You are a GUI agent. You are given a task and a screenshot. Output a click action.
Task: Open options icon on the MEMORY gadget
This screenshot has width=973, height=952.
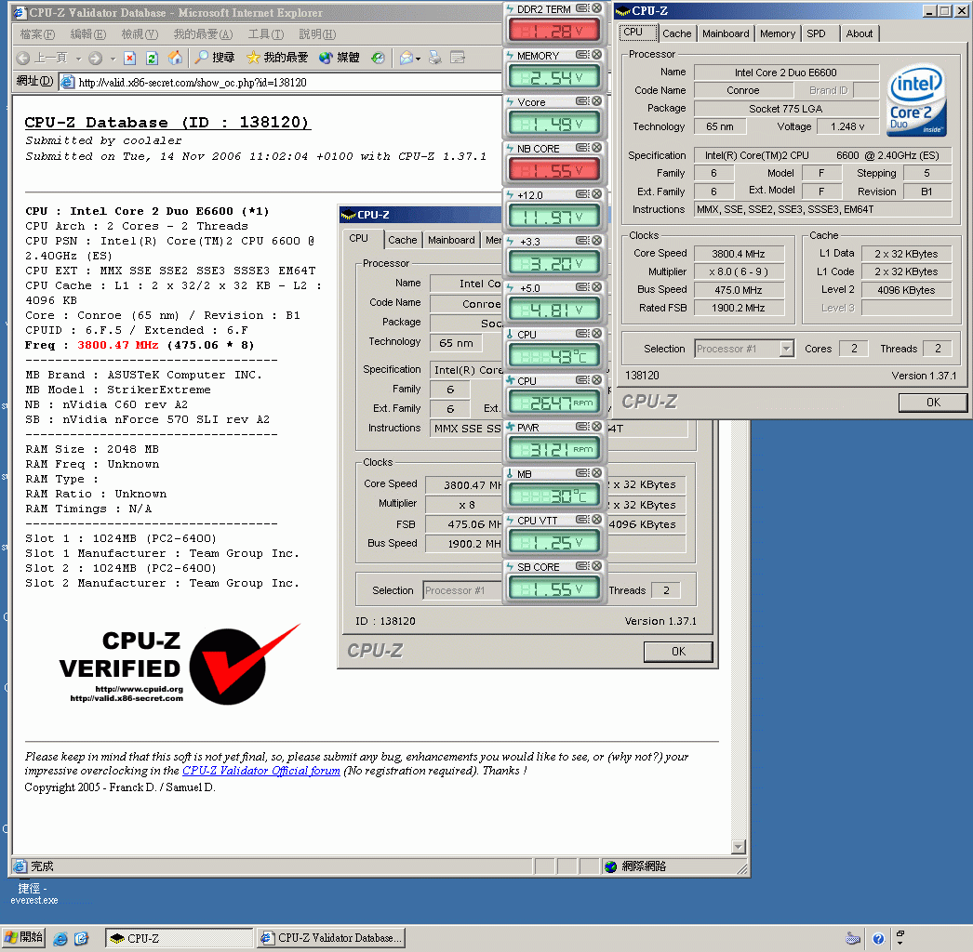coord(582,55)
